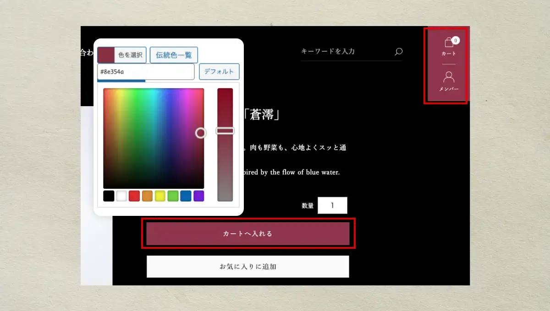
Task: Click the カートへ入れる button
Action: (x=248, y=234)
